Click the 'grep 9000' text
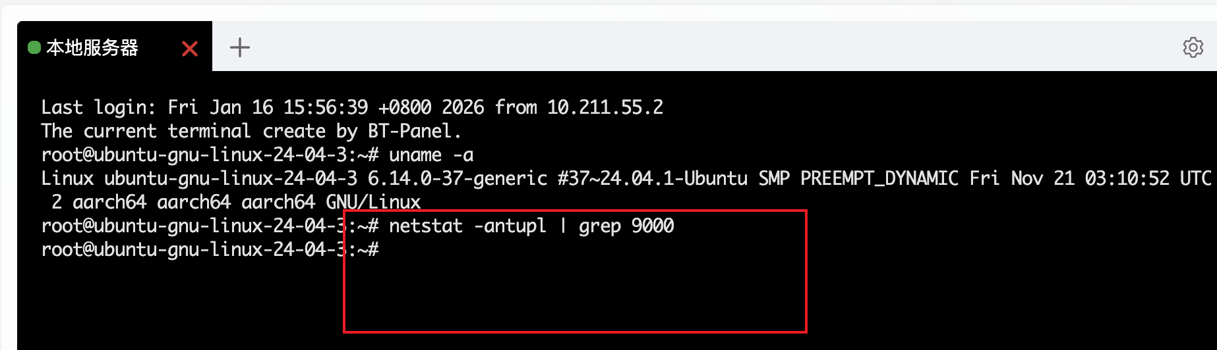Screen dimensions: 1217x350 626,226
